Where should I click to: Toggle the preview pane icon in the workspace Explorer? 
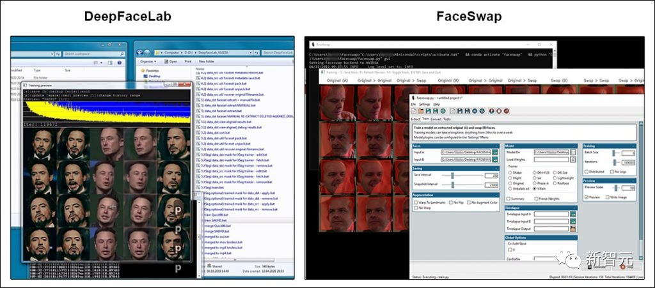point(110,63)
